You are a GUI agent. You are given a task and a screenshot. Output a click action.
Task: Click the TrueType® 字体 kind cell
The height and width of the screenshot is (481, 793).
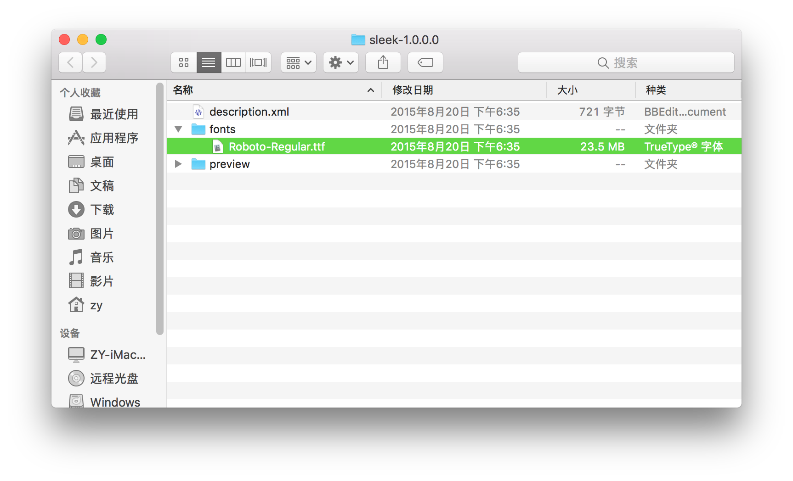tap(684, 146)
